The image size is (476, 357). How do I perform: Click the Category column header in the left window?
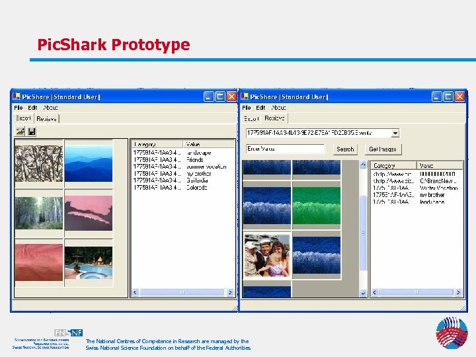157,144
